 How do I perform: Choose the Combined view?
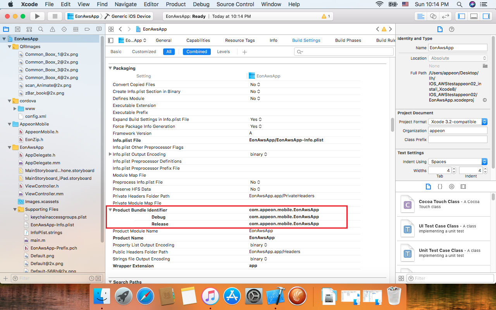tap(197, 52)
